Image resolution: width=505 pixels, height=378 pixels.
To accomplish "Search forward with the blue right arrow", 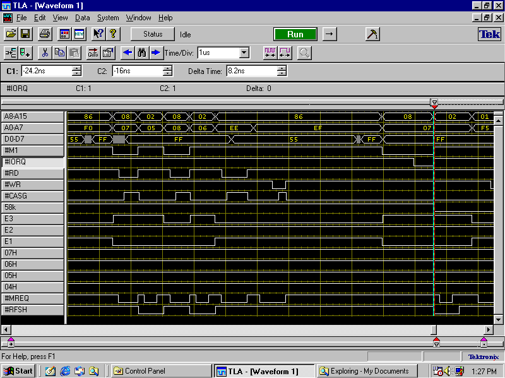I will click(x=157, y=53).
